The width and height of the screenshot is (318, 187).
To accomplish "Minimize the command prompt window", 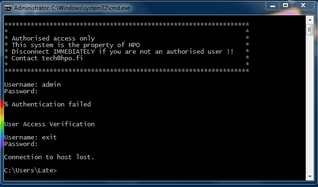I will (x=273, y=6).
